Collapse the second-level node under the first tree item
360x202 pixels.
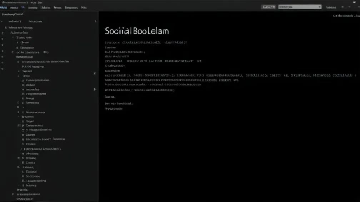pos(13,37)
